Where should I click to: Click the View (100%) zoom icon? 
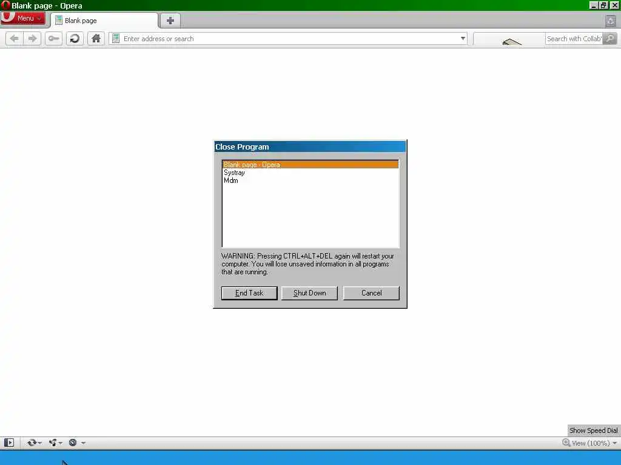[x=566, y=443]
